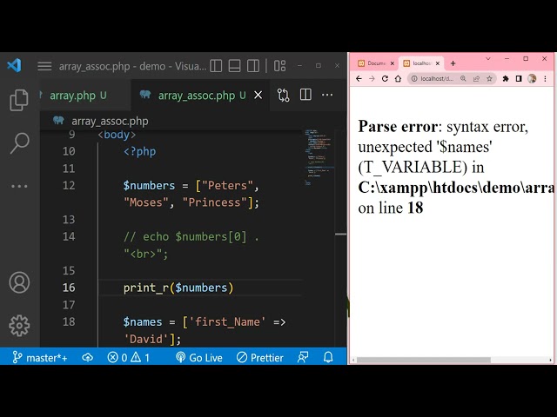The width and height of the screenshot is (557, 417).
Task: Toggle the browser side panel
Action: click(519, 79)
